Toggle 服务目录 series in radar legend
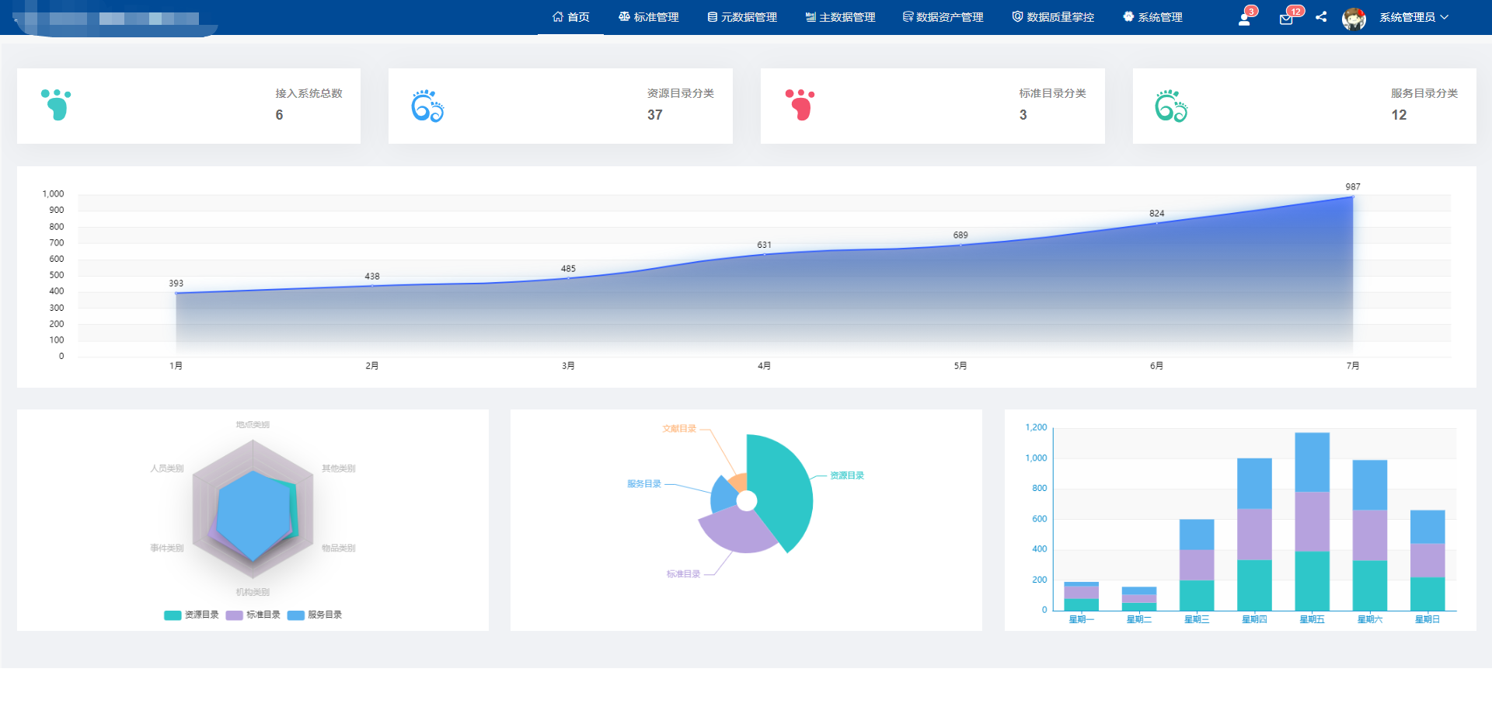The width and height of the screenshot is (1492, 728). [x=315, y=615]
